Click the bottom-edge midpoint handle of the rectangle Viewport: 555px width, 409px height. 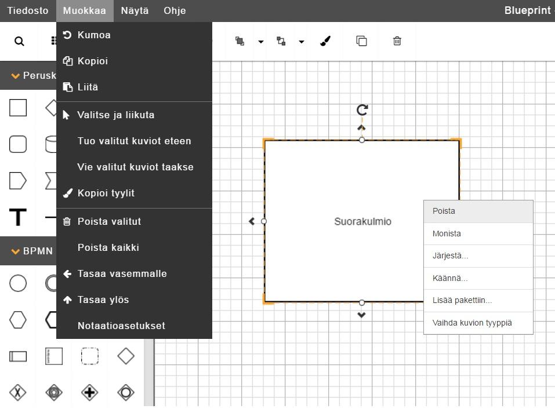click(x=362, y=302)
